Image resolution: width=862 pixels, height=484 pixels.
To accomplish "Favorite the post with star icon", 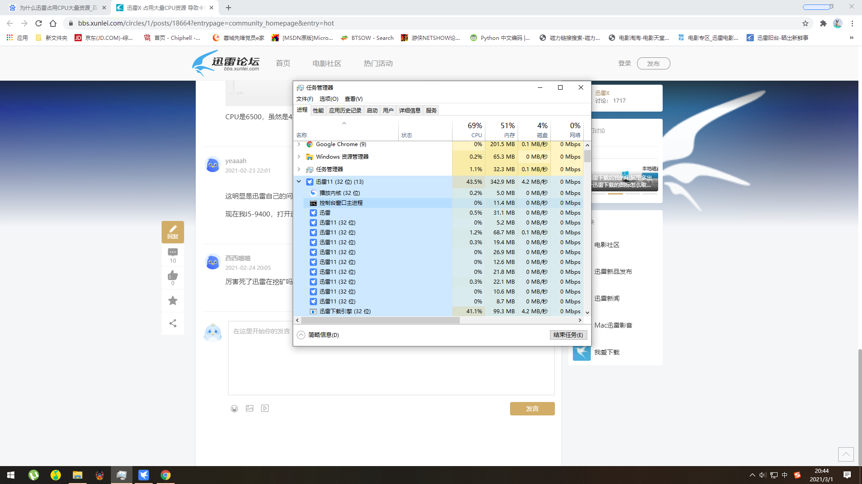I will [173, 300].
